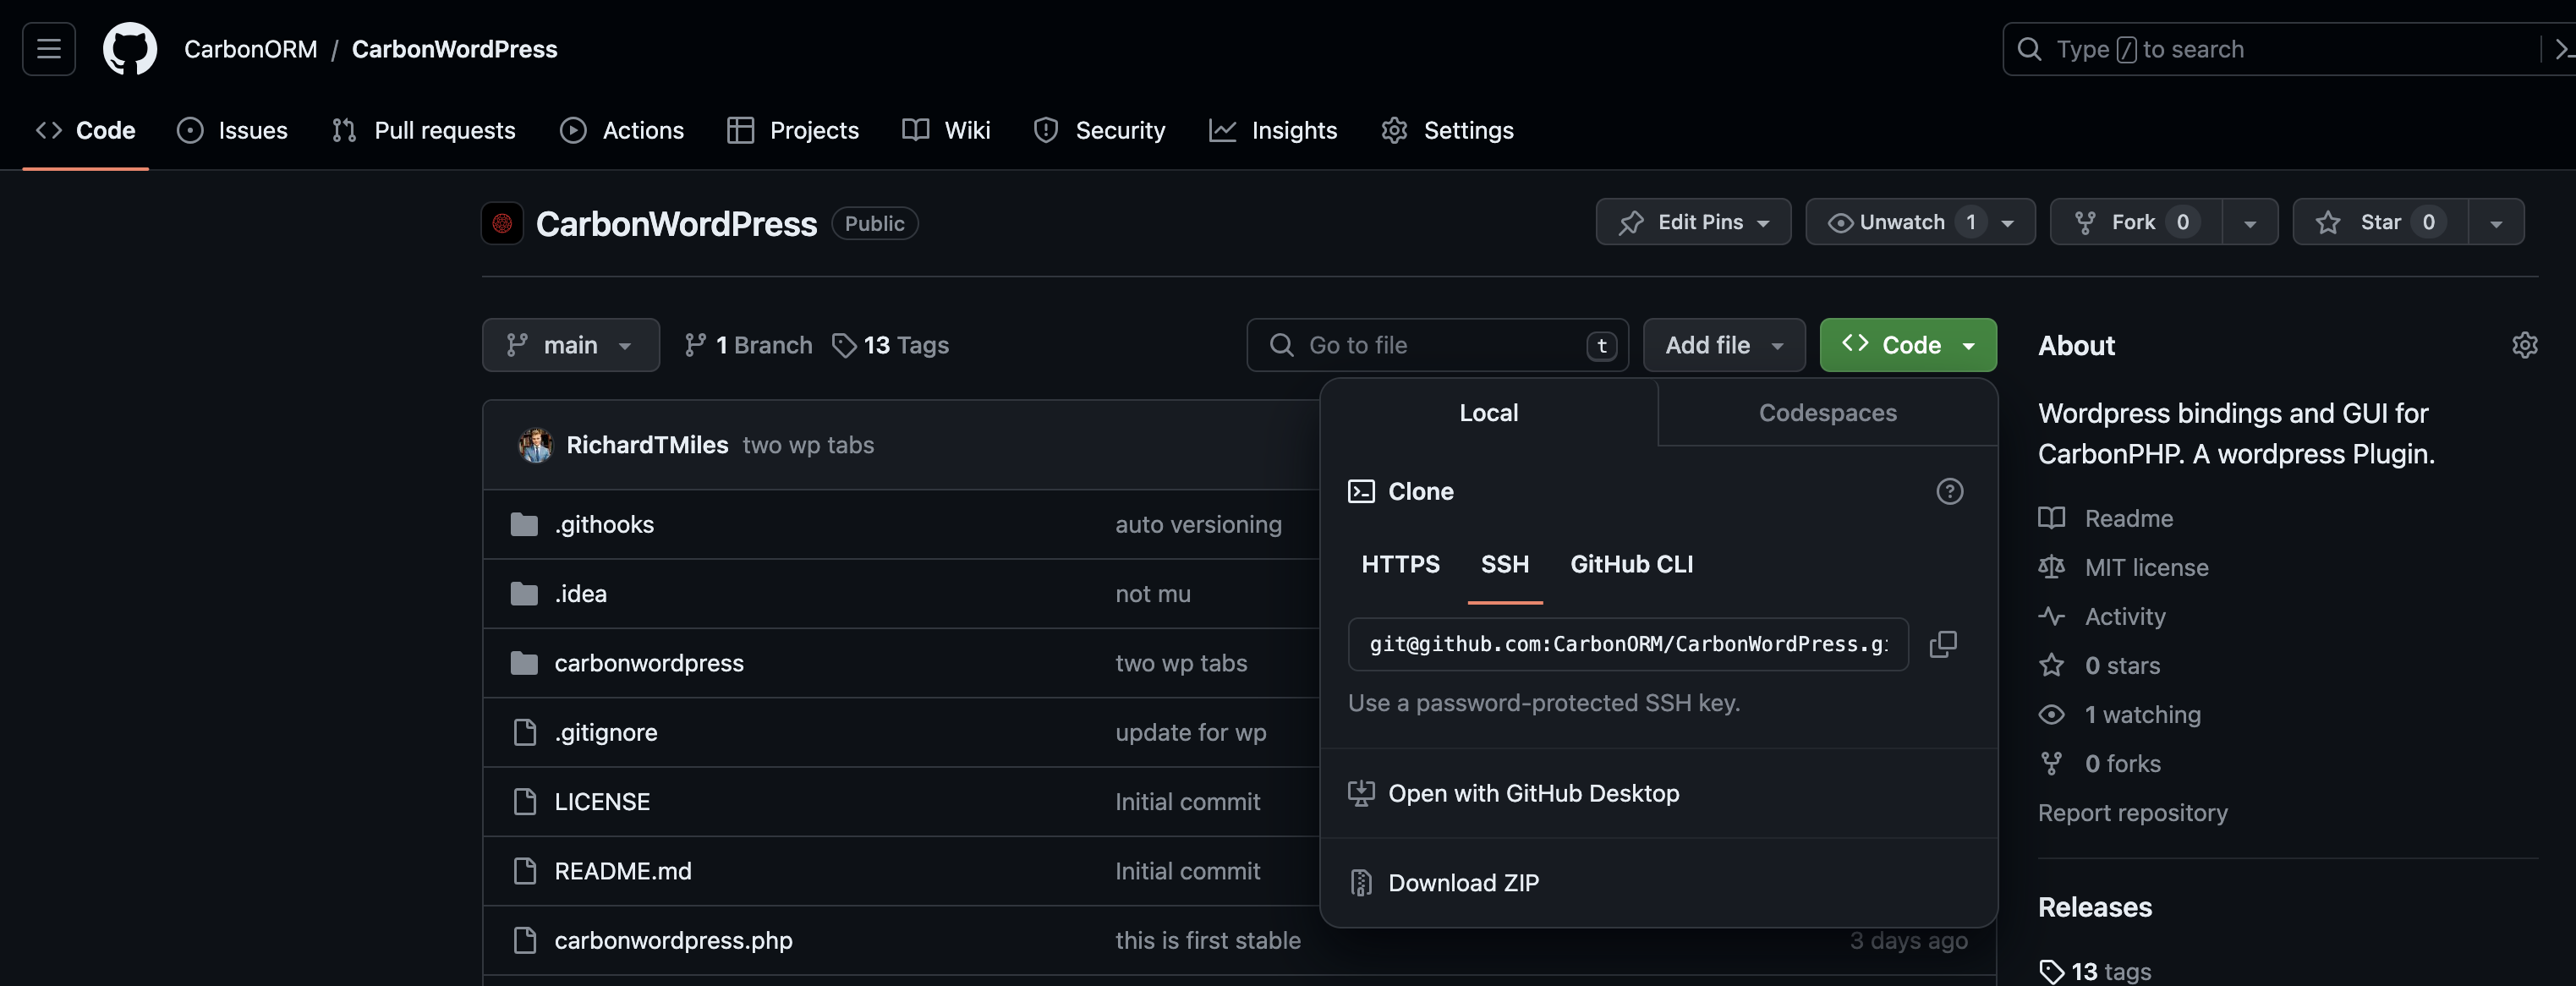2576x986 pixels.
Task: Switch clone protocol to HTTPS
Action: pyautogui.click(x=1400, y=564)
